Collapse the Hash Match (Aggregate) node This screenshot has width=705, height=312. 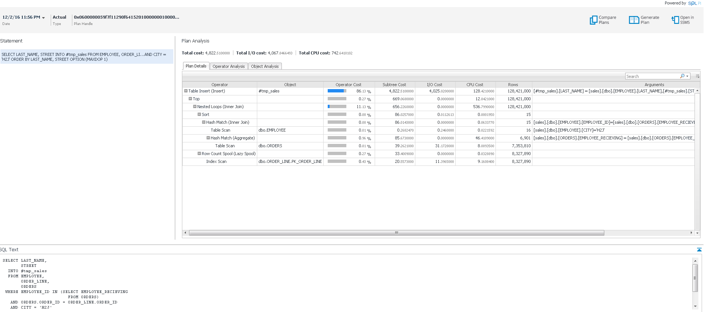click(208, 138)
